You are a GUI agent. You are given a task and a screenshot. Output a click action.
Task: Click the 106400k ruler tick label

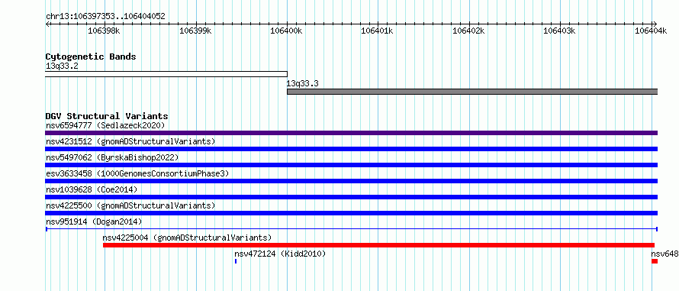(x=286, y=31)
